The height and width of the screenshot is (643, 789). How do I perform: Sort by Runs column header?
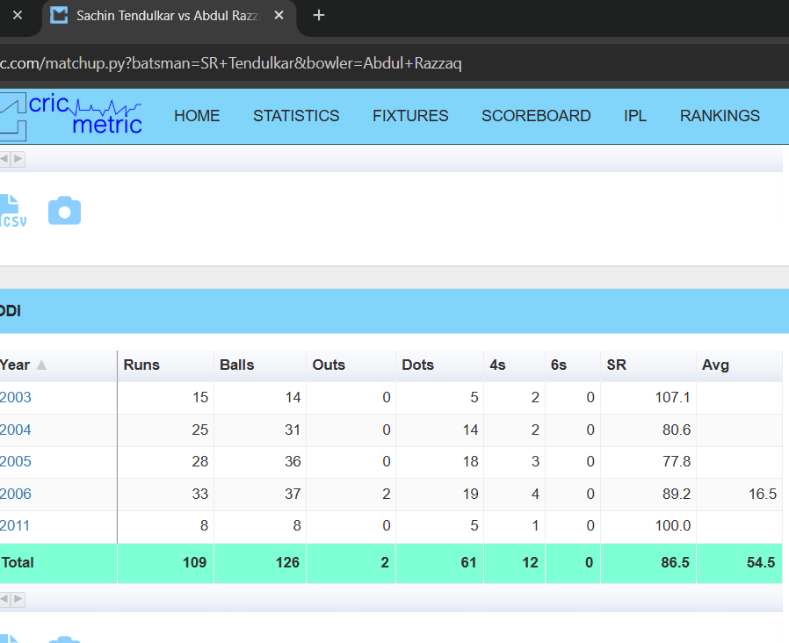165,365
